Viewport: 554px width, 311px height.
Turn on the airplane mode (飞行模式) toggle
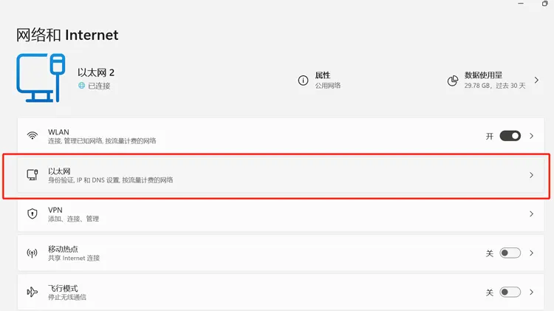click(510, 292)
